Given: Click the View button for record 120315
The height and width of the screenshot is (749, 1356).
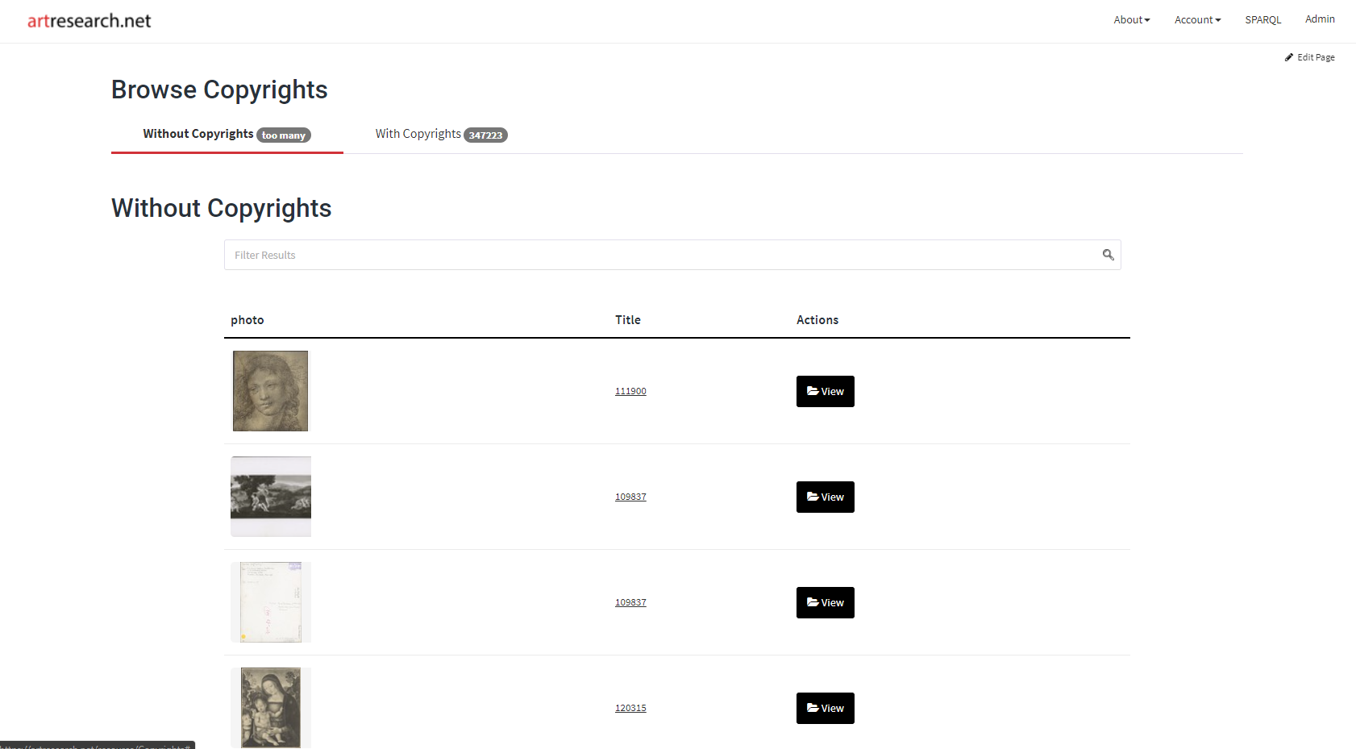Looking at the screenshot, I should pos(825,708).
